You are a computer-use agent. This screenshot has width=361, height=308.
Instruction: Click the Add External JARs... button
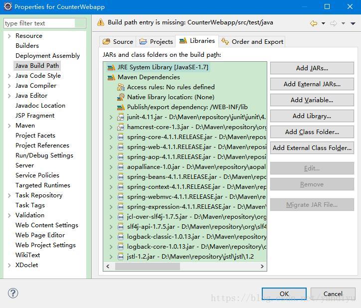[x=312, y=84]
